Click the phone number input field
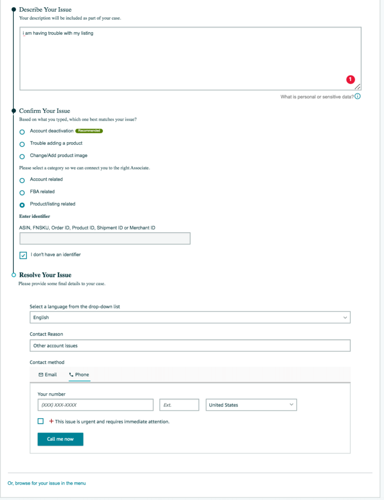Screen dimensions: 384x500 point(96,405)
